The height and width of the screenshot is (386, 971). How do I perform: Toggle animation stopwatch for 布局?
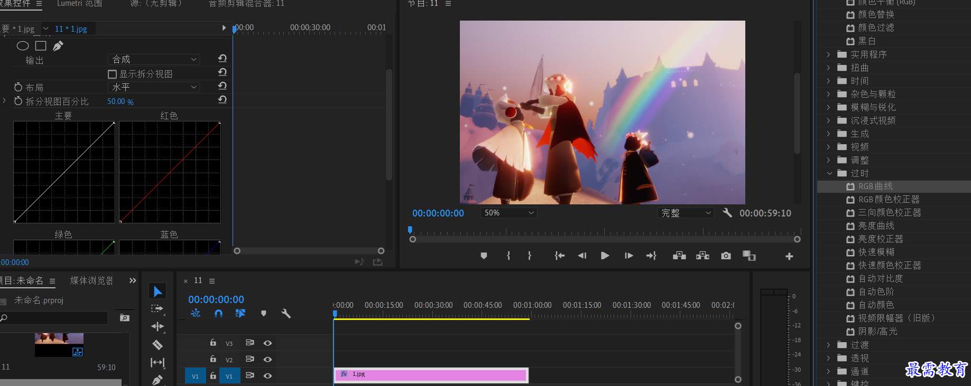[19, 87]
